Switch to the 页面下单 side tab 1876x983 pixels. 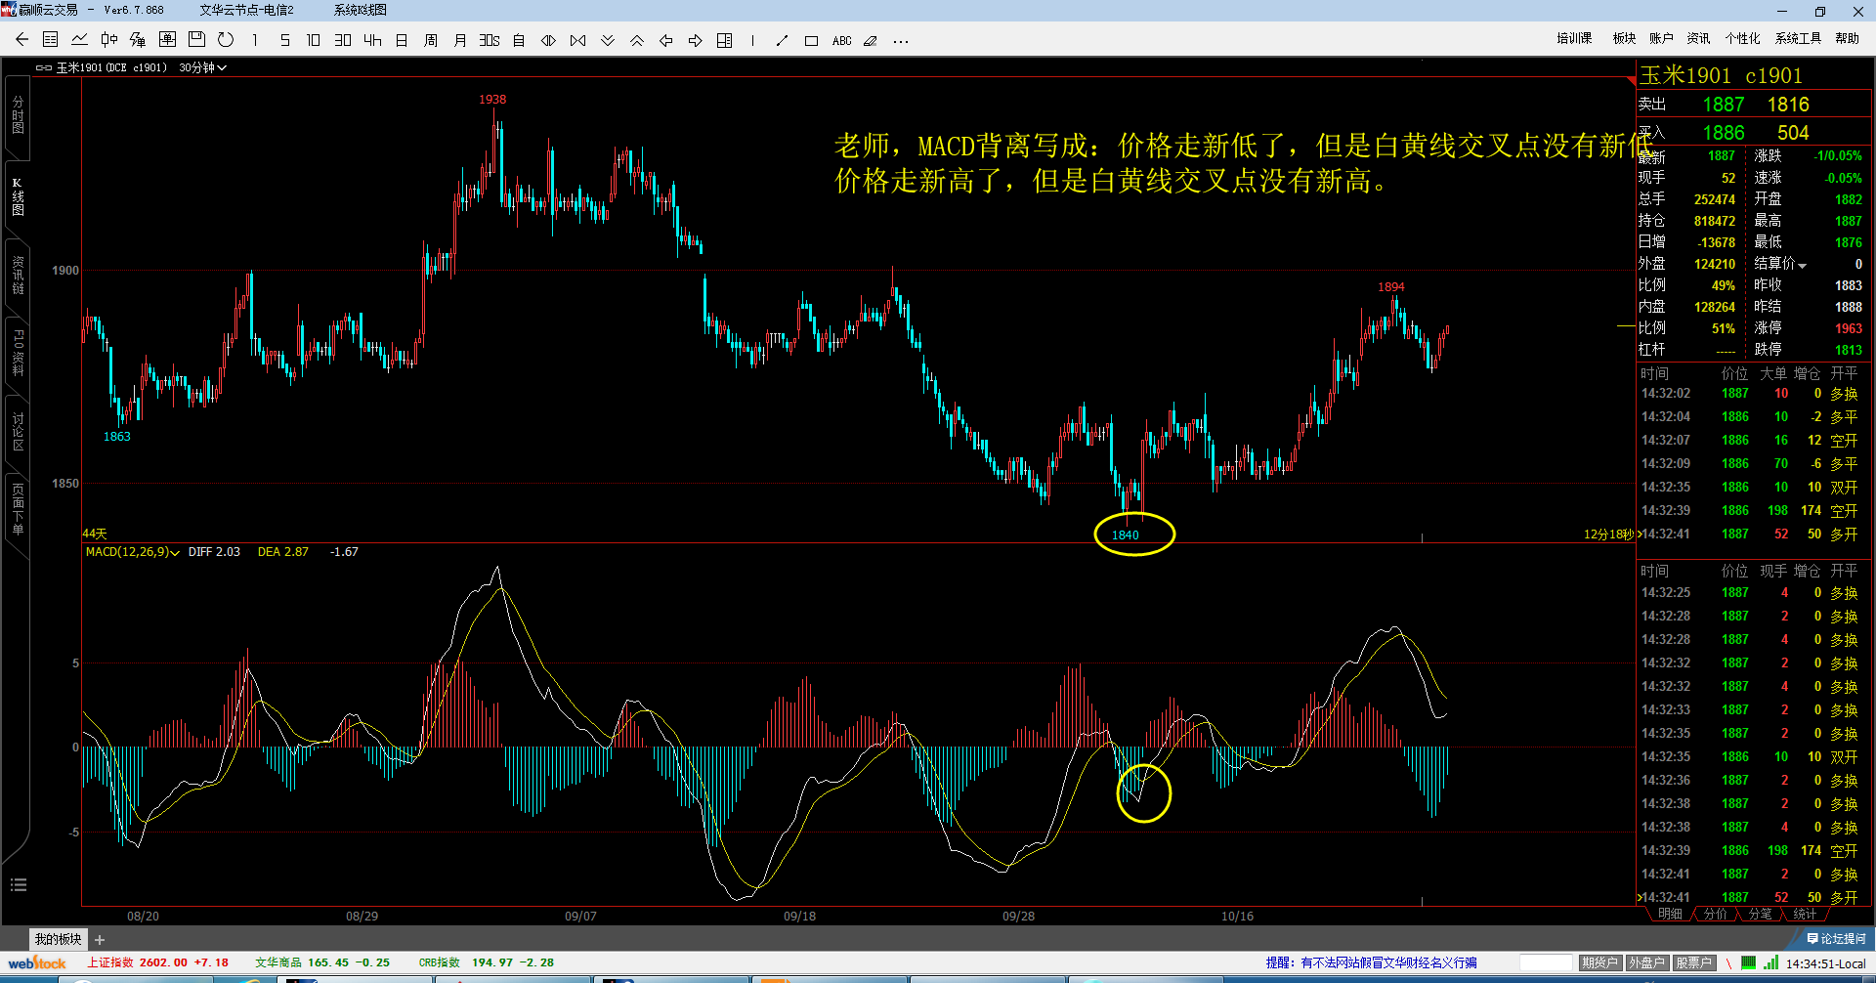click(x=18, y=508)
